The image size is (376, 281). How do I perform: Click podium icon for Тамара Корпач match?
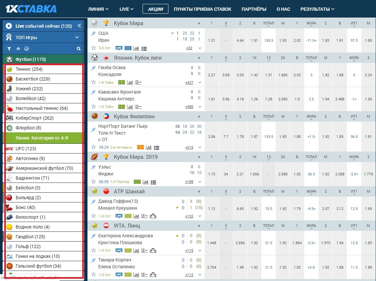(153, 275)
